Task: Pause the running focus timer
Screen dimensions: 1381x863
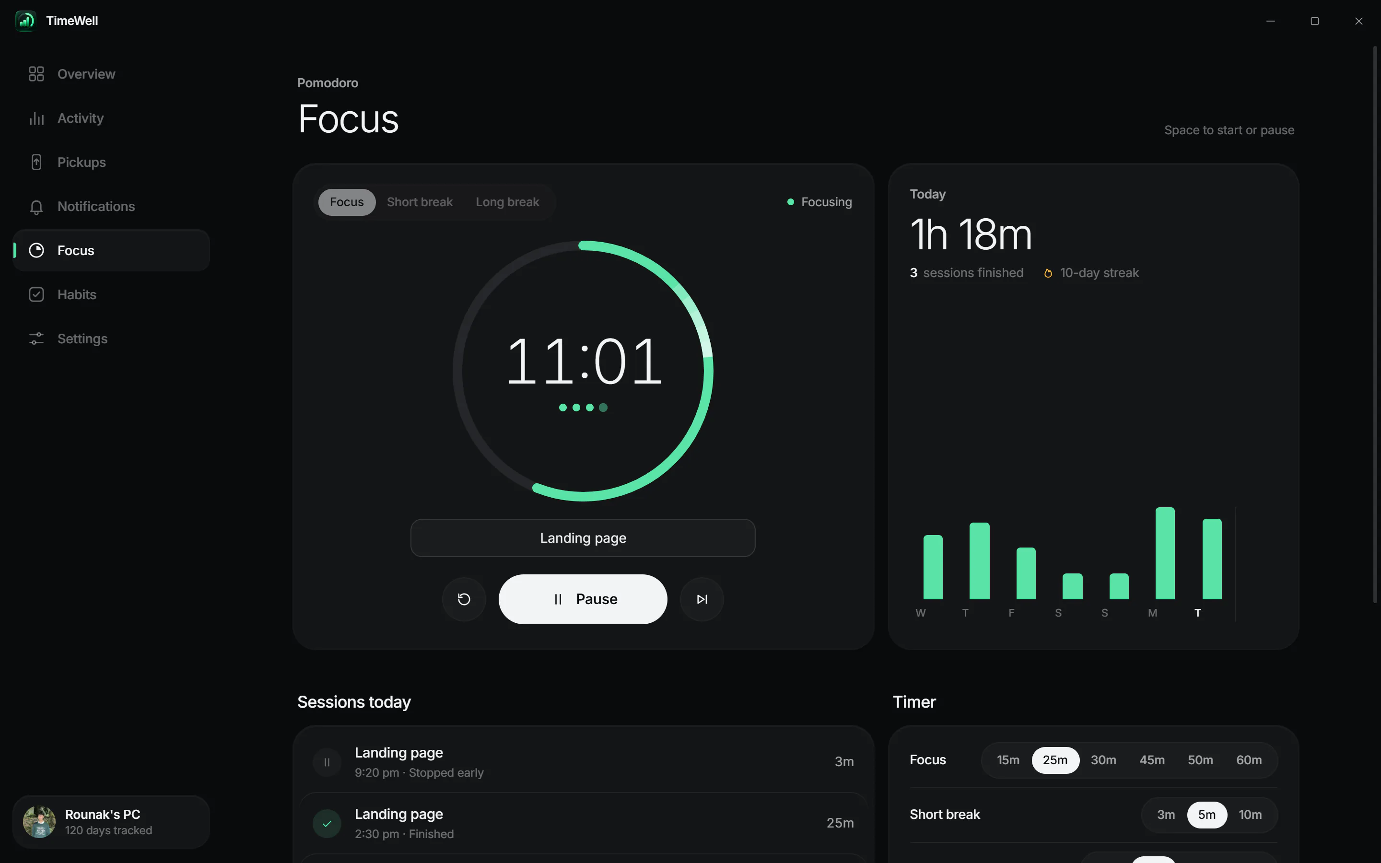Action: (x=583, y=599)
